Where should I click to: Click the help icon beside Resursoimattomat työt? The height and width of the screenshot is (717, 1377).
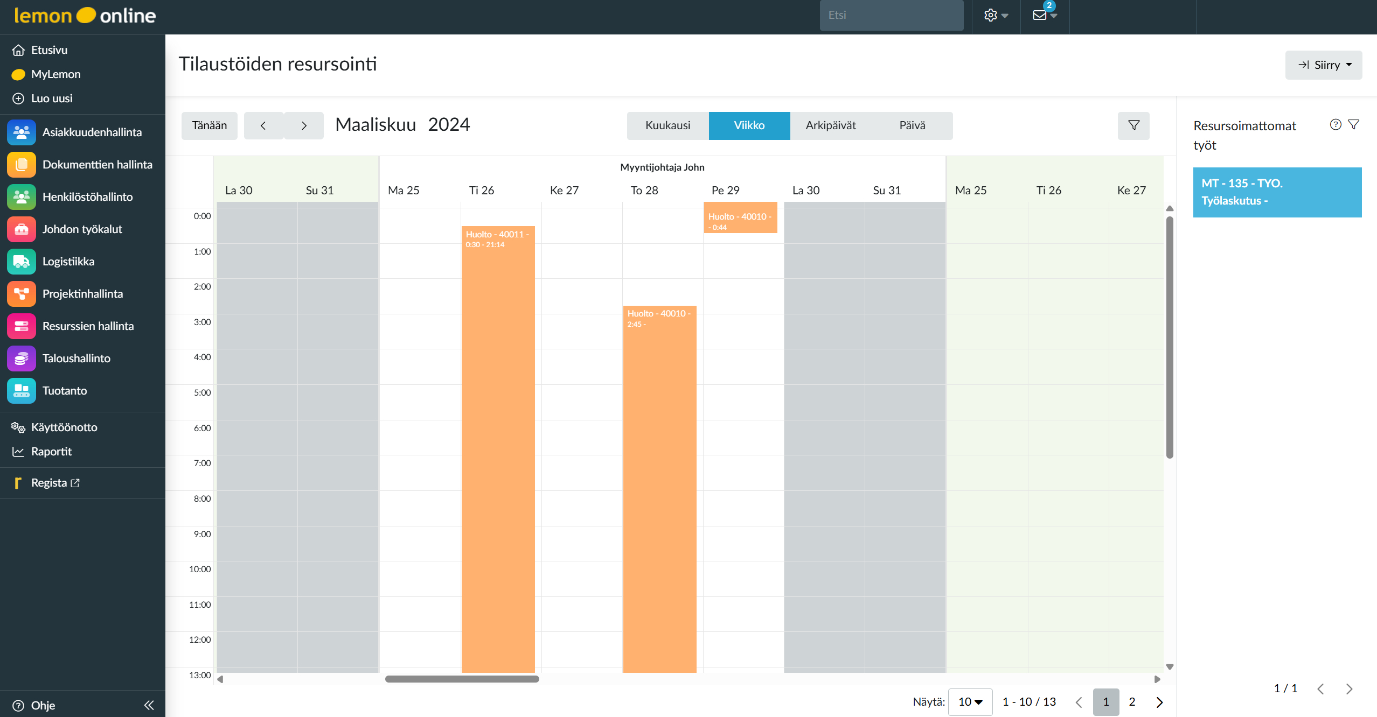(1336, 125)
